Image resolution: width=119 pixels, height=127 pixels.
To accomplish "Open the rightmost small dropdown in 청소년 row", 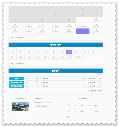I will pyautogui.click(x=95, y=82).
